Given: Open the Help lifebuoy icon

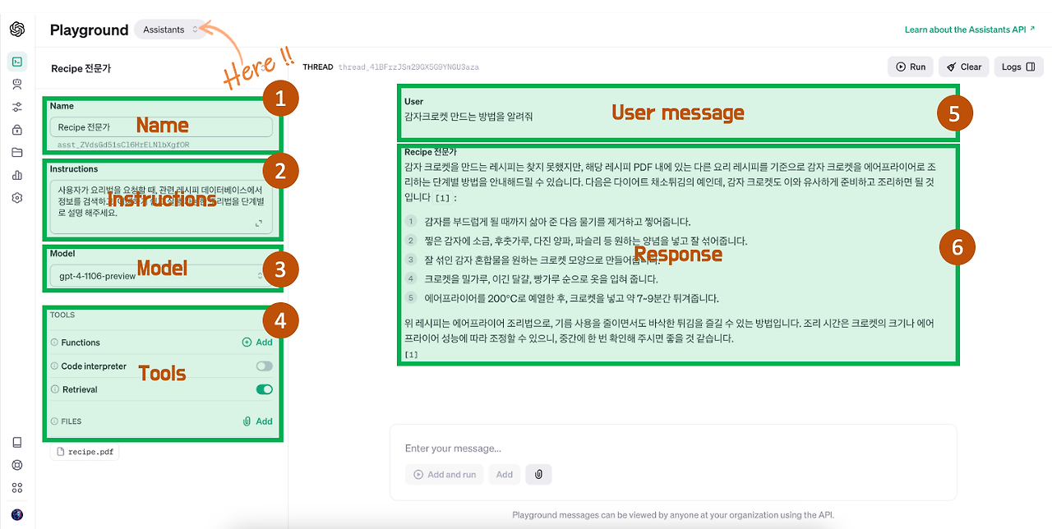Looking at the screenshot, I should [x=17, y=465].
